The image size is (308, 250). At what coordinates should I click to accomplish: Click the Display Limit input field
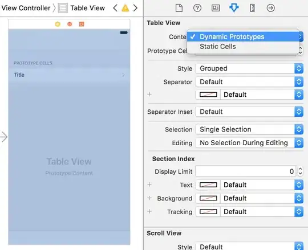(x=245, y=171)
